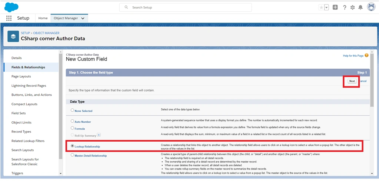Image resolution: width=379 pixels, height=181 pixels.
Task: Open Page Layouts in the sidebar
Action: (x=21, y=76)
